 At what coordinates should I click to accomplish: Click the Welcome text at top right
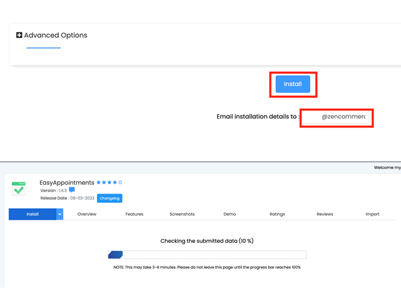tap(387, 168)
